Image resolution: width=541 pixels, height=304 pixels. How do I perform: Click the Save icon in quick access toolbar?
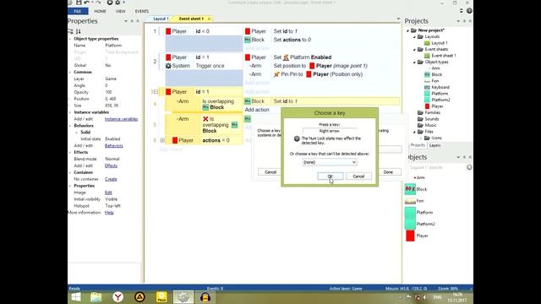[x=79, y=3]
